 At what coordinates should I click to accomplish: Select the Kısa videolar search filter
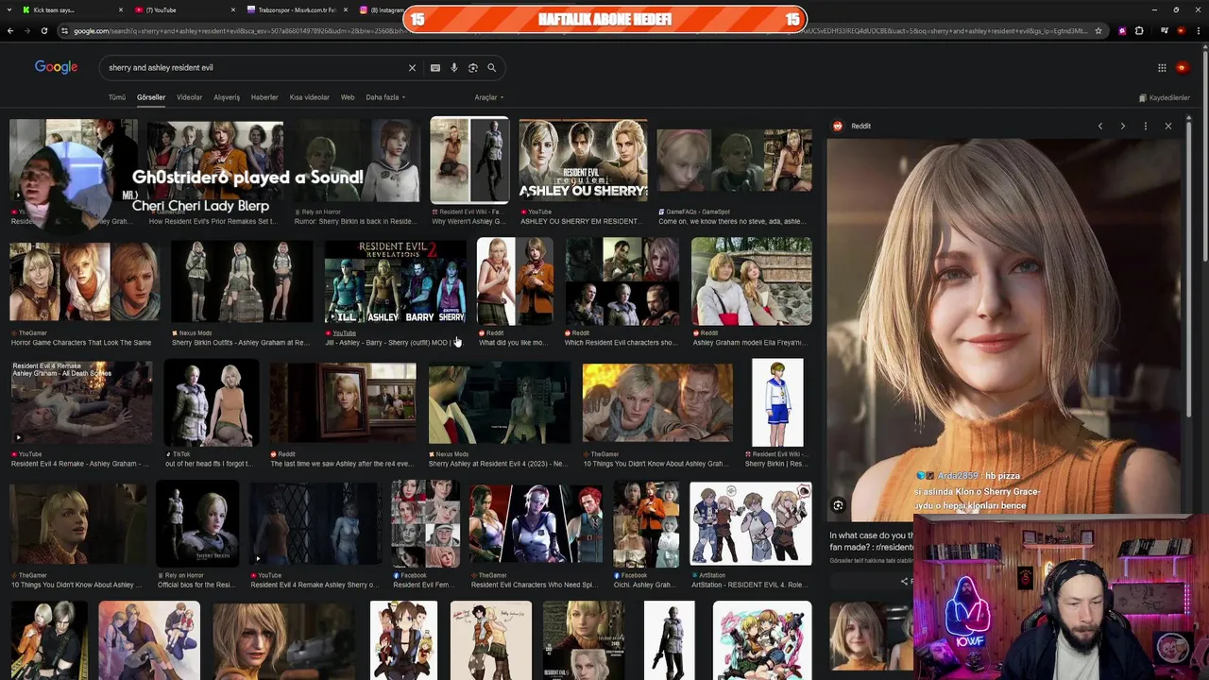point(310,97)
